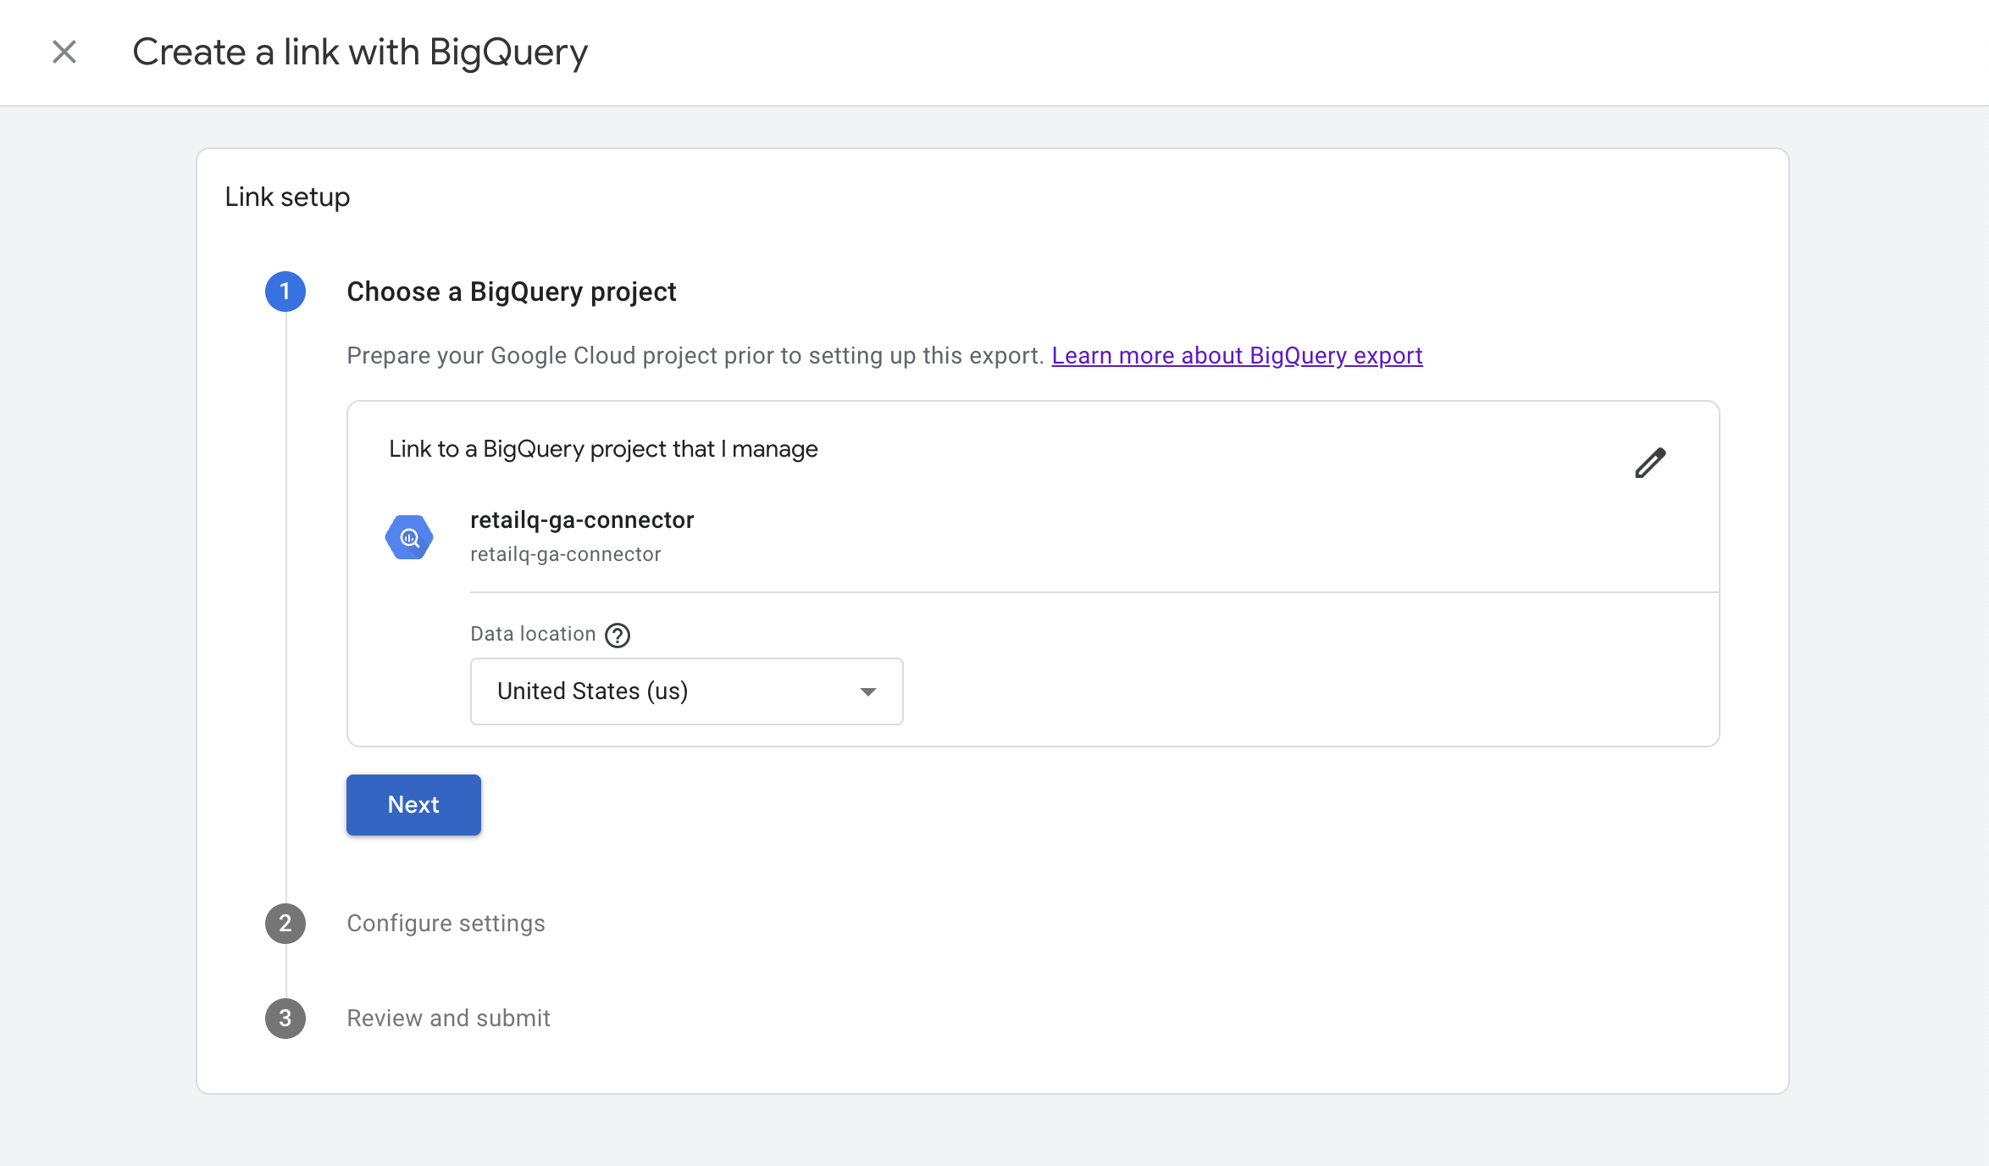Click the Choose a BigQuery project heading

[x=511, y=291]
